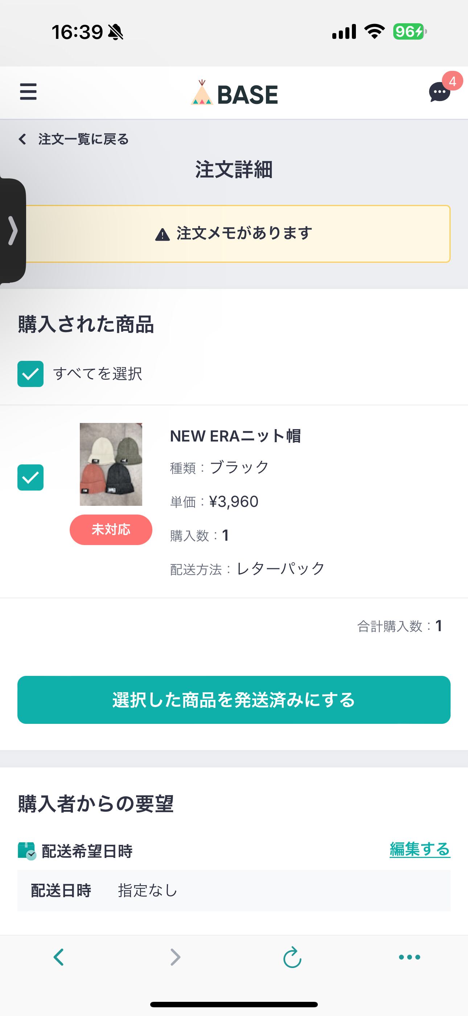468x1016 pixels.
Task: Open the chat messages icon
Action: pos(440,92)
